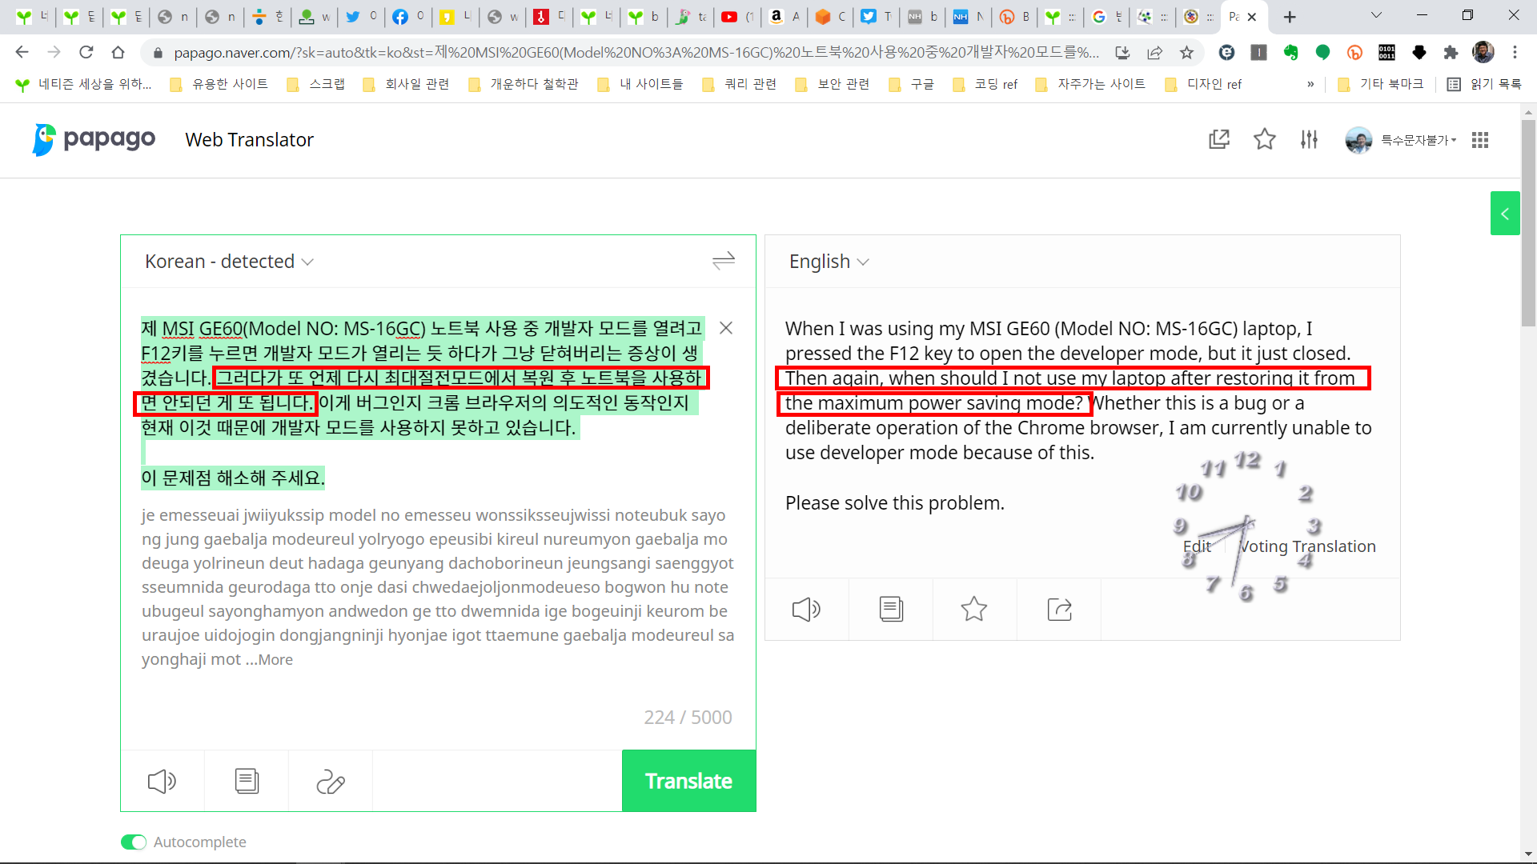Open the tab search dropdown
The height and width of the screenshot is (864, 1537).
click(1377, 15)
